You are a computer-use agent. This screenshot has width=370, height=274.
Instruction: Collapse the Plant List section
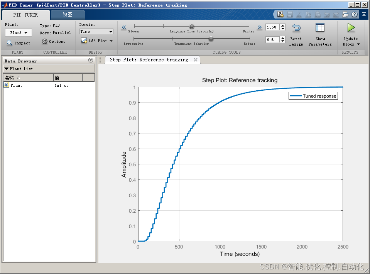click(x=7, y=69)
